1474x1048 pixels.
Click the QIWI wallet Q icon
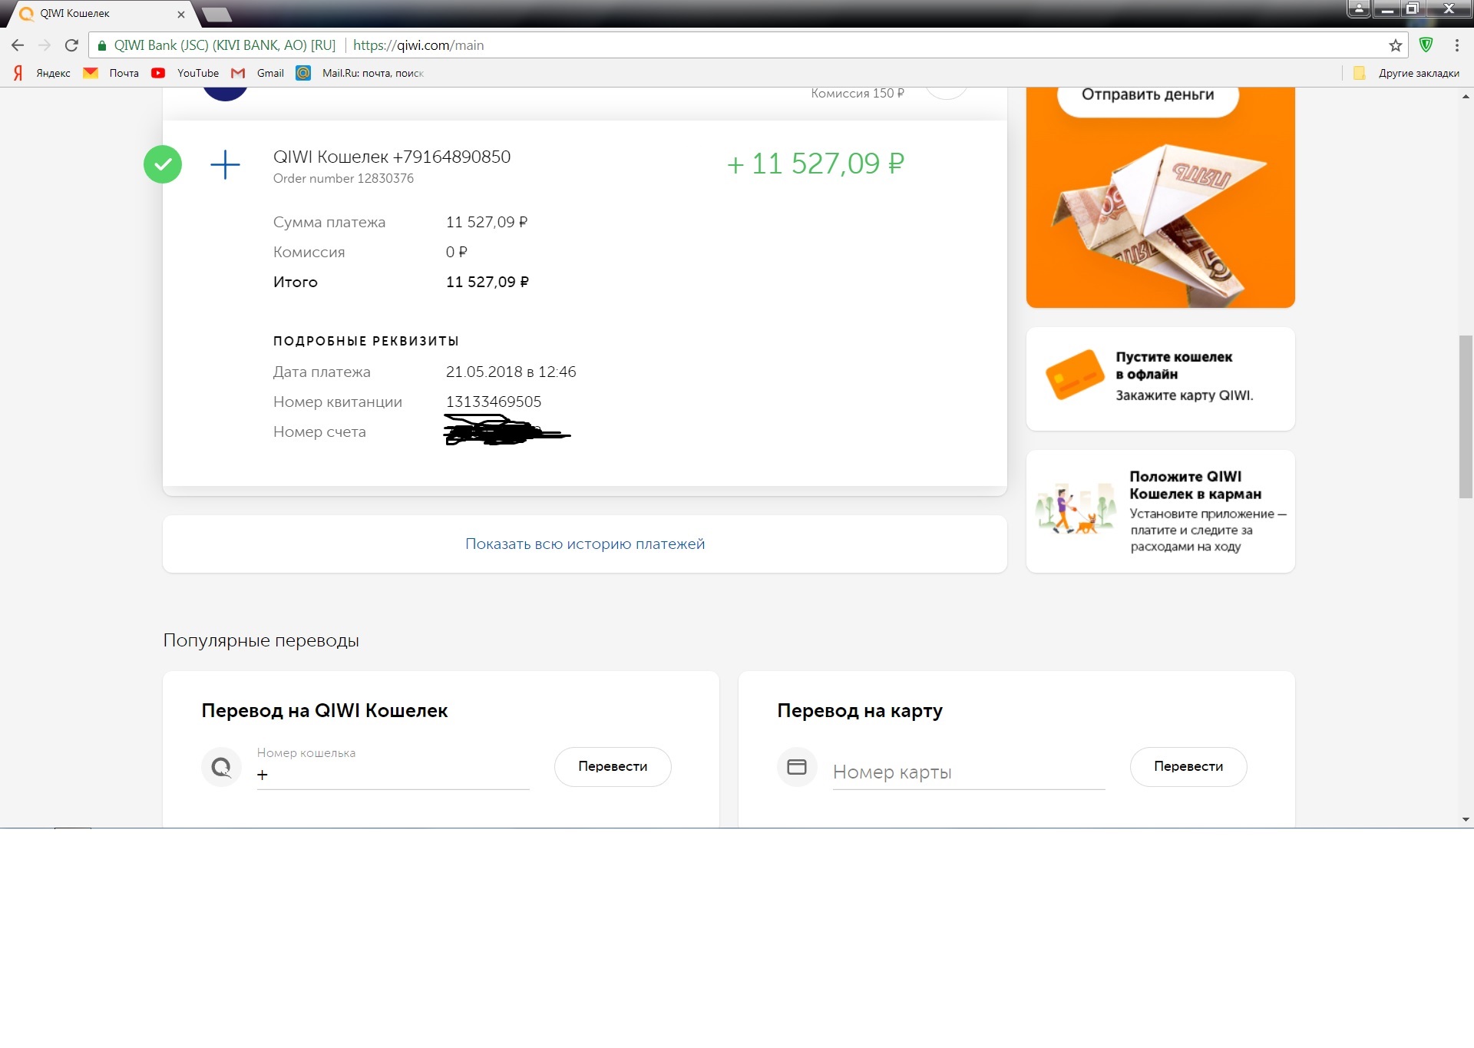click(221, 767)
